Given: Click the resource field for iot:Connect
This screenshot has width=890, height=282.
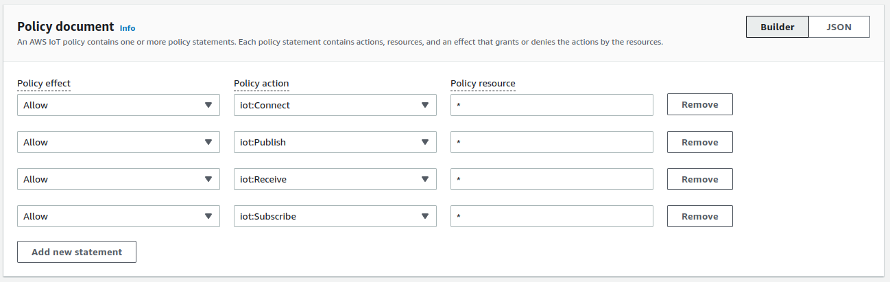Looking at the screenshot, I should (x=551, y=105).
